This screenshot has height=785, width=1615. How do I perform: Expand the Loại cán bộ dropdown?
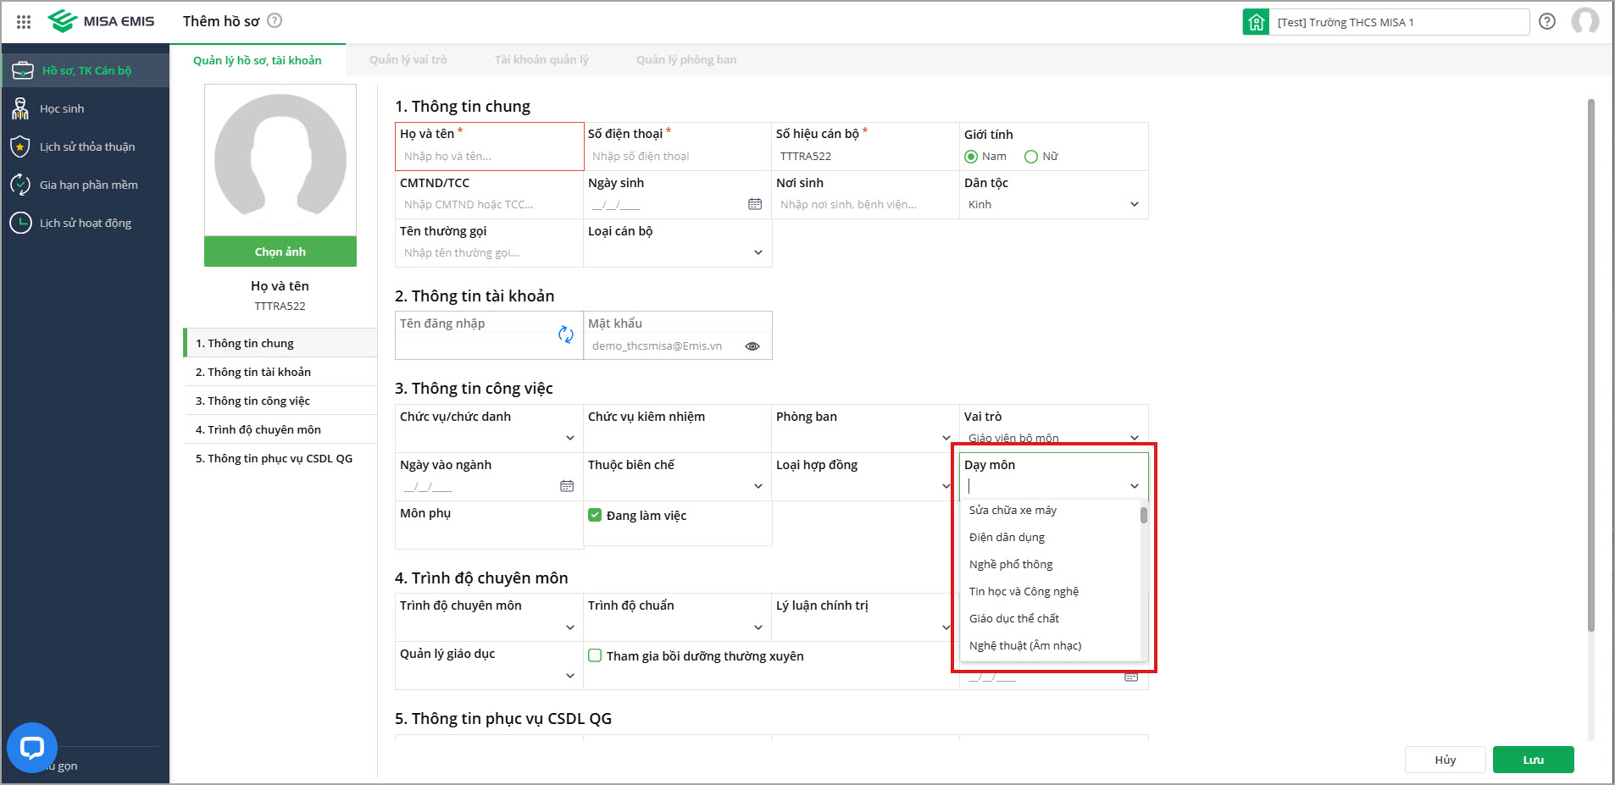point(758,252)
